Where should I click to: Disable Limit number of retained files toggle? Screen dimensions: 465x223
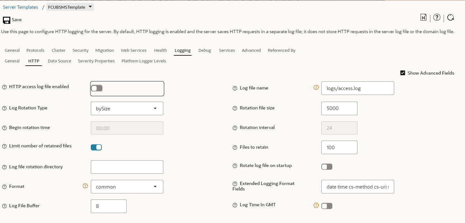pos(96,147)
